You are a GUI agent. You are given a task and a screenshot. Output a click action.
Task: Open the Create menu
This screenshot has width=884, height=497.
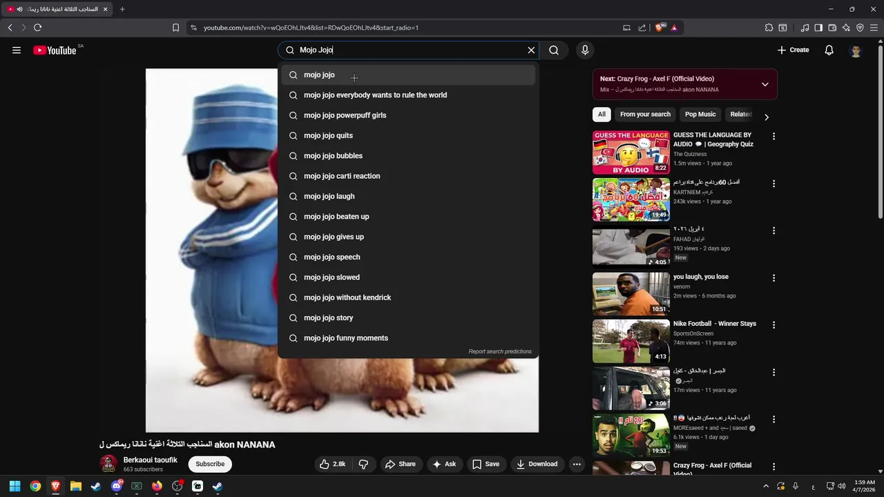(793, 50)
